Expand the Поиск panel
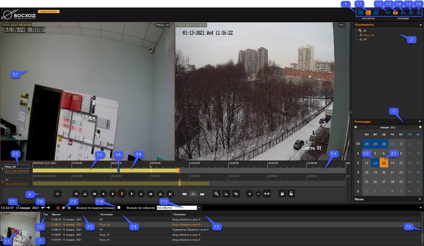The image size is (424, 246). coord(420,199)
